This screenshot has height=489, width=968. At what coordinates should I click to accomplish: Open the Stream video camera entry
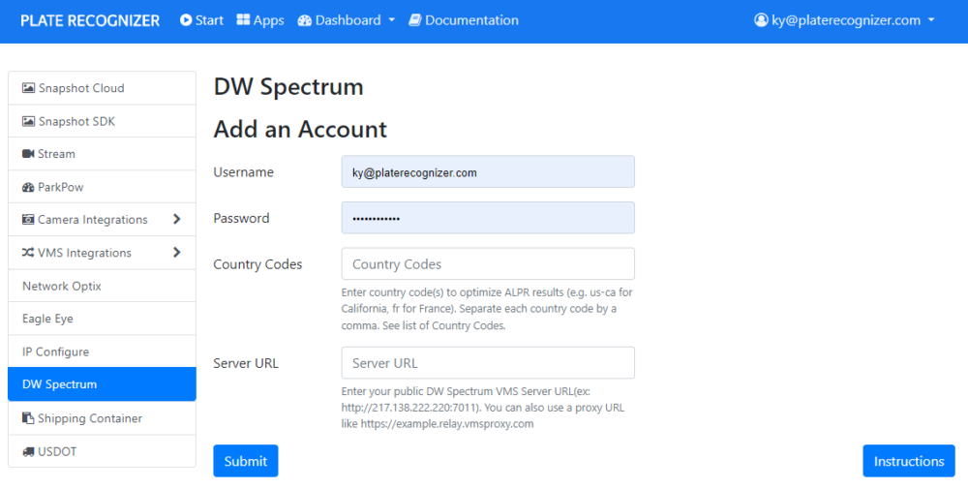click(102, 154)
